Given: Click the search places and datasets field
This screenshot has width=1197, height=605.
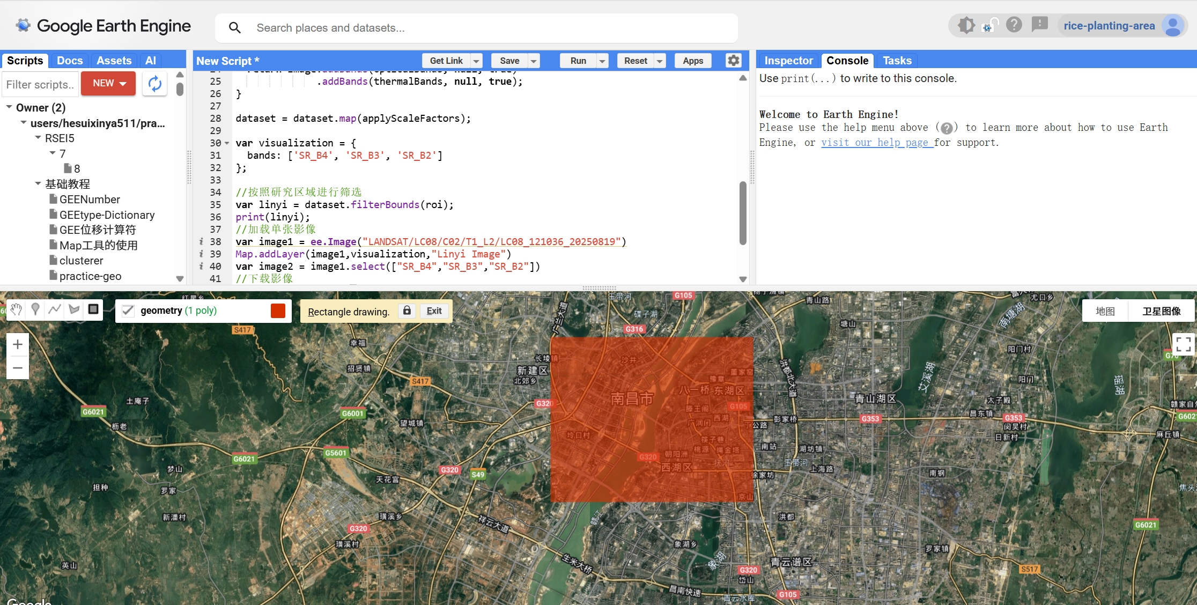Looking at the screenshot, I should (x=483, y=28).
